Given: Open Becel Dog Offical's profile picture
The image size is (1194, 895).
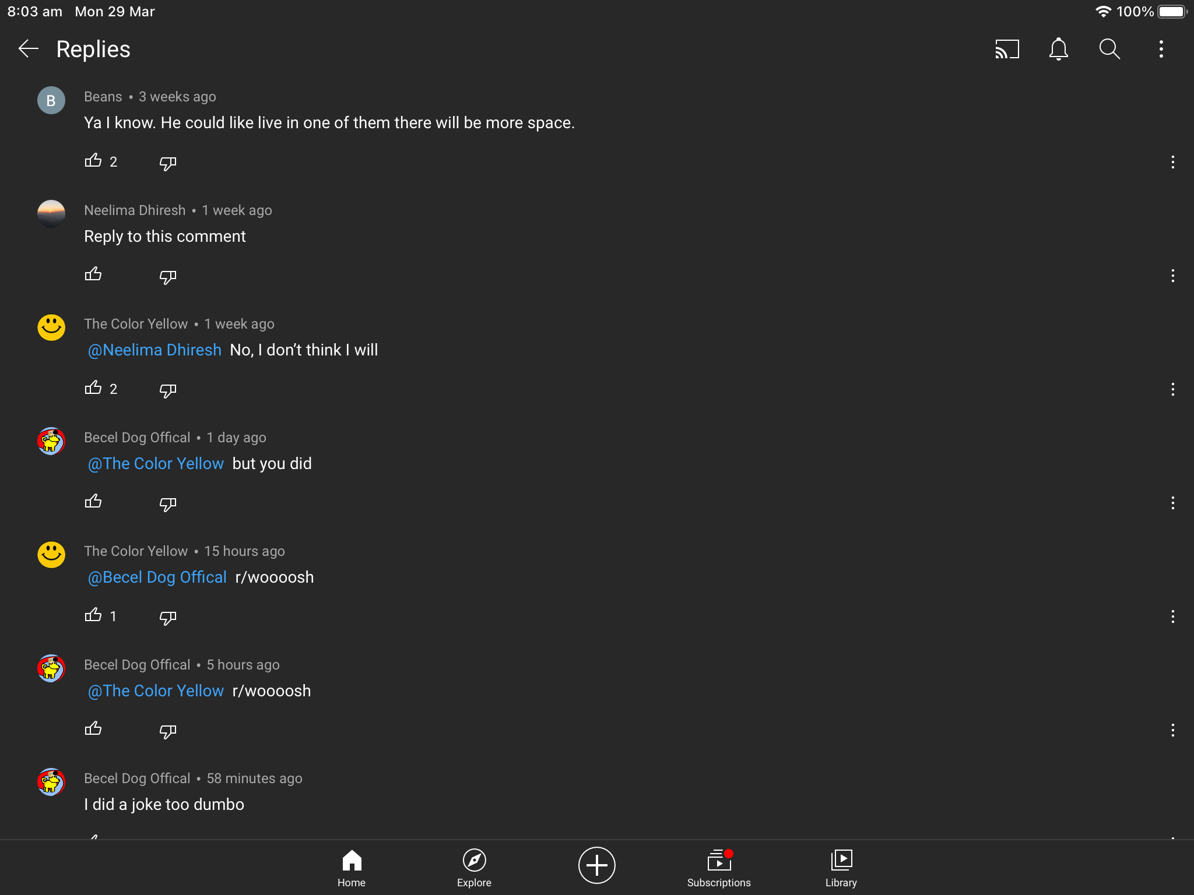Looking at the screenshot, I should click(x=51, y=442).
